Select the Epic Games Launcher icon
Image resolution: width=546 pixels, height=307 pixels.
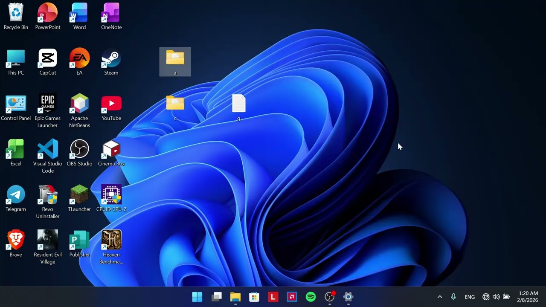tap(47, 111)
